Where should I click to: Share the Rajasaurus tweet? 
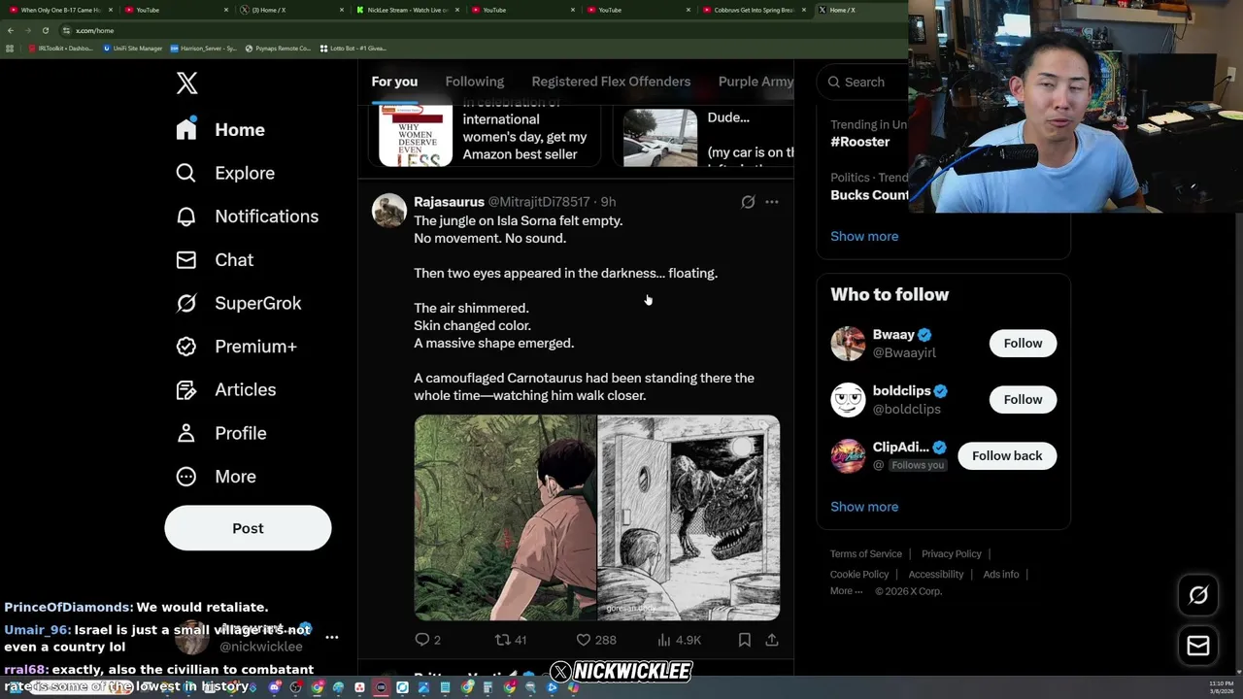point(772,640)
